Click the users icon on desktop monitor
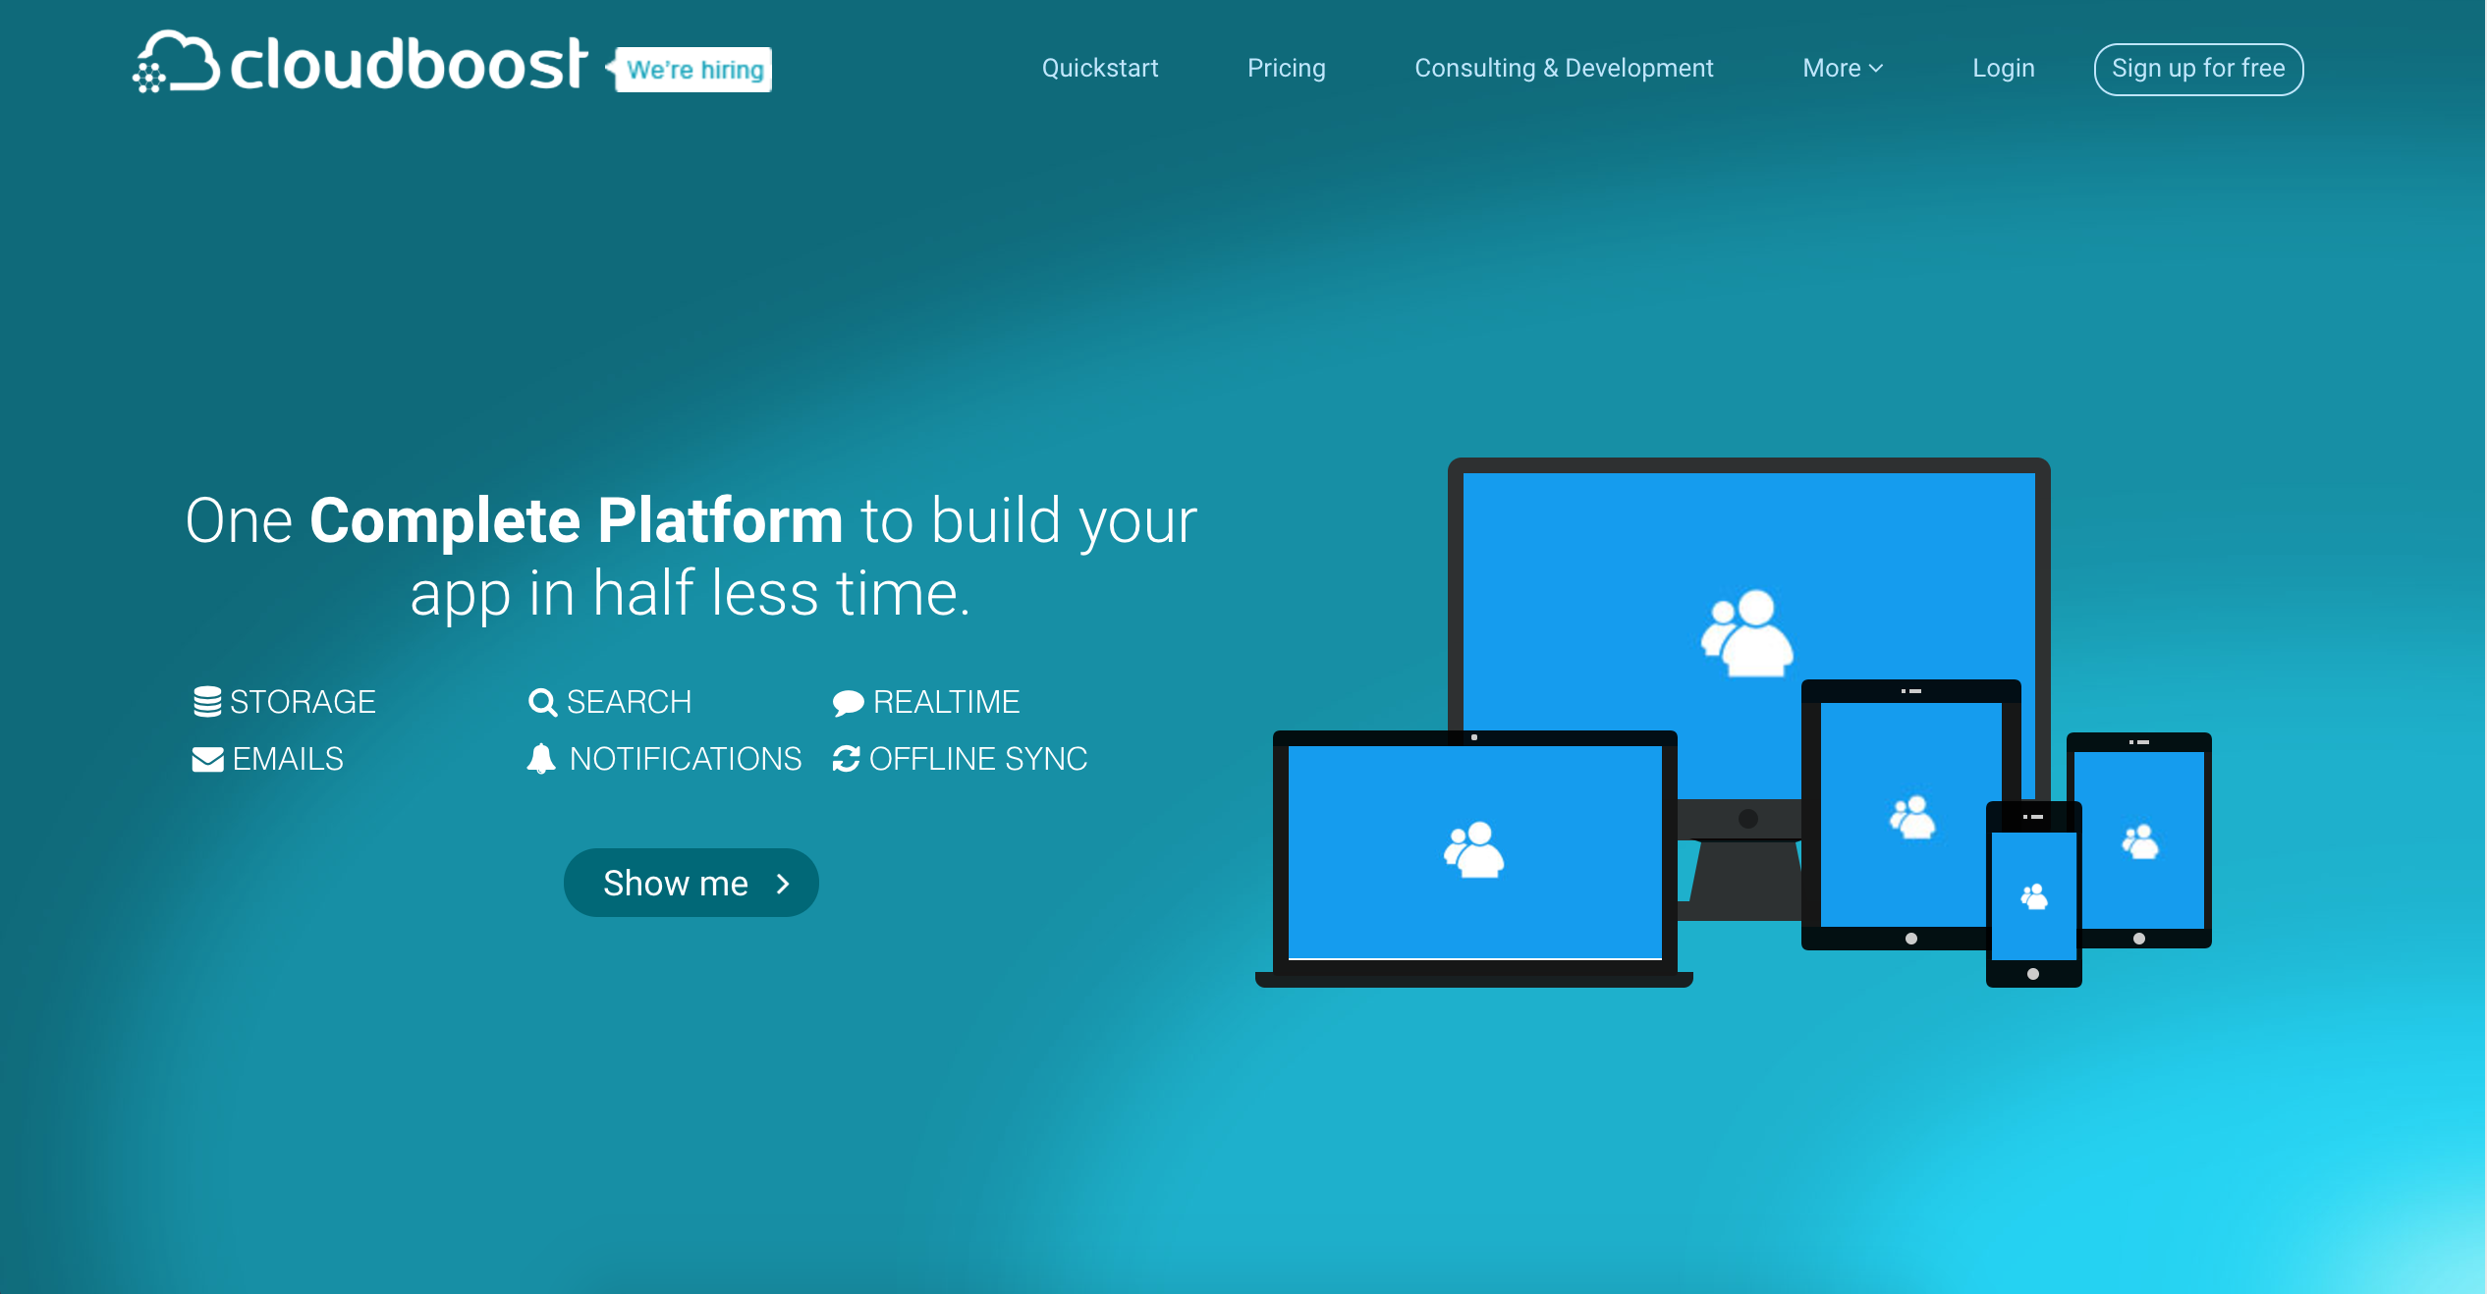The height and width of the screenshot is (1294, 2487). click(x=1746, y=633)
